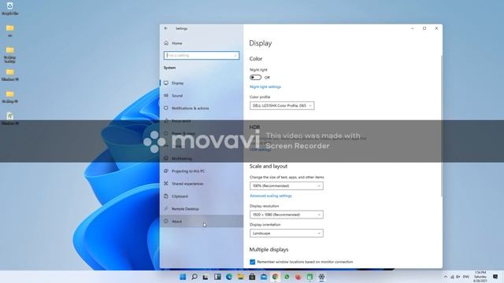Open the notification center icon

pos(495,277)
